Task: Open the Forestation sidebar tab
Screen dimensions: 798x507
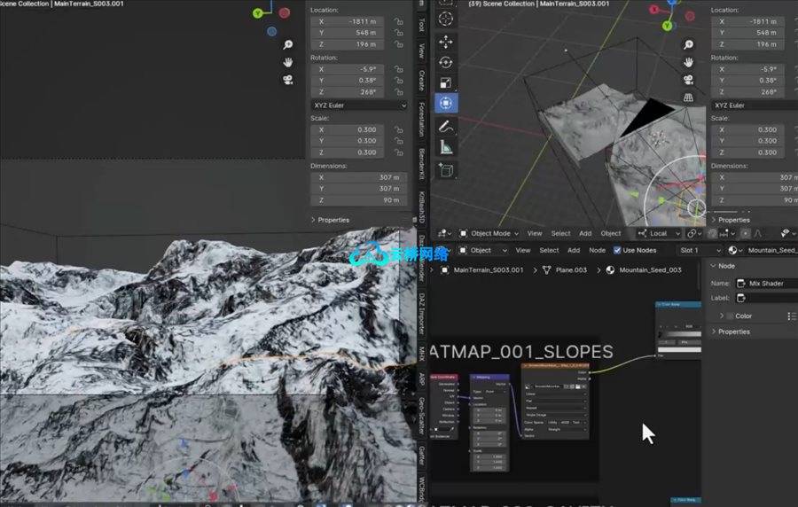Action: [x=421, y=119]
